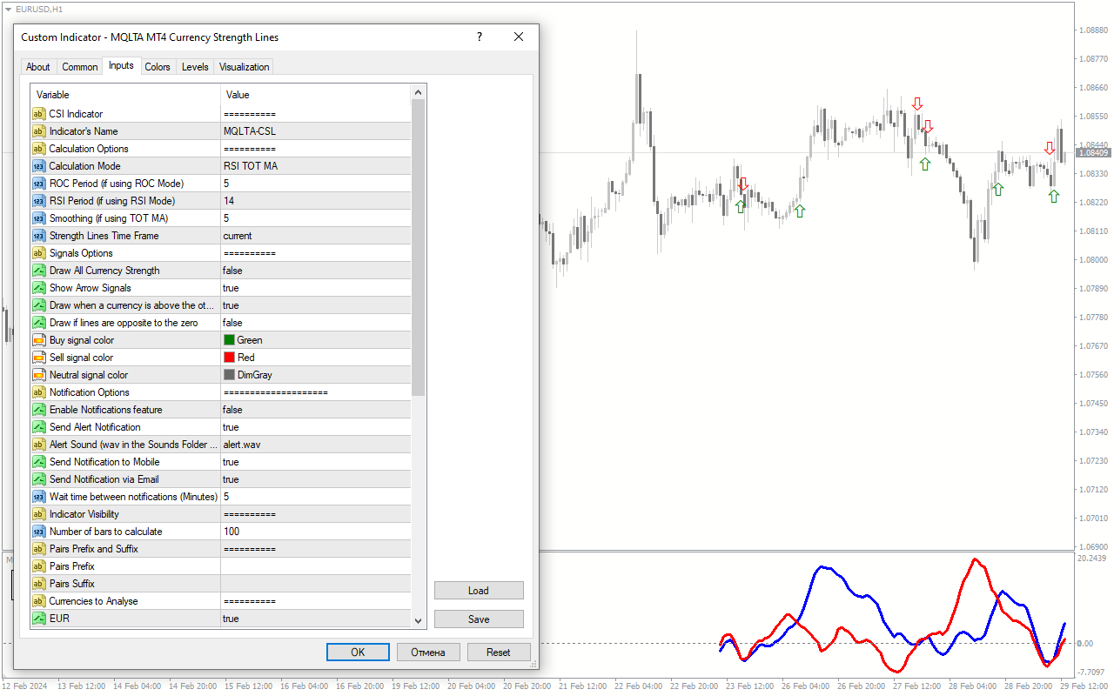This screenshot has width=1114, height=696.
Task: Open the Colors tab
Action: [158, 67]
